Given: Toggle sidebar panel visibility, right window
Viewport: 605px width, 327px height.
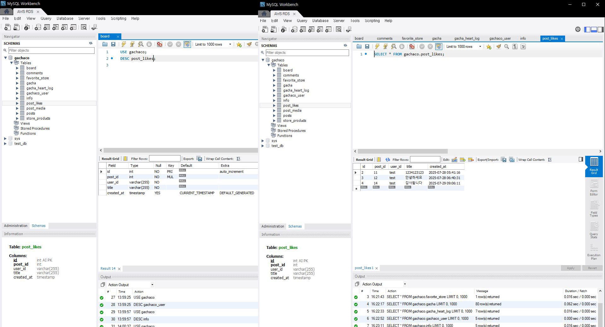Looking at the screenshot, I should pos(587,29).
